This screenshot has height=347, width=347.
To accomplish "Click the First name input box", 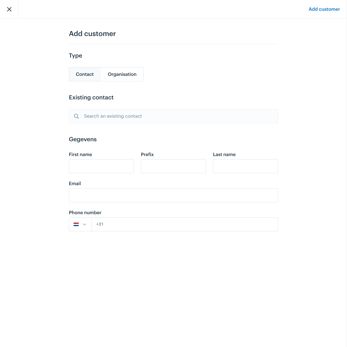I will coord(101,166).
